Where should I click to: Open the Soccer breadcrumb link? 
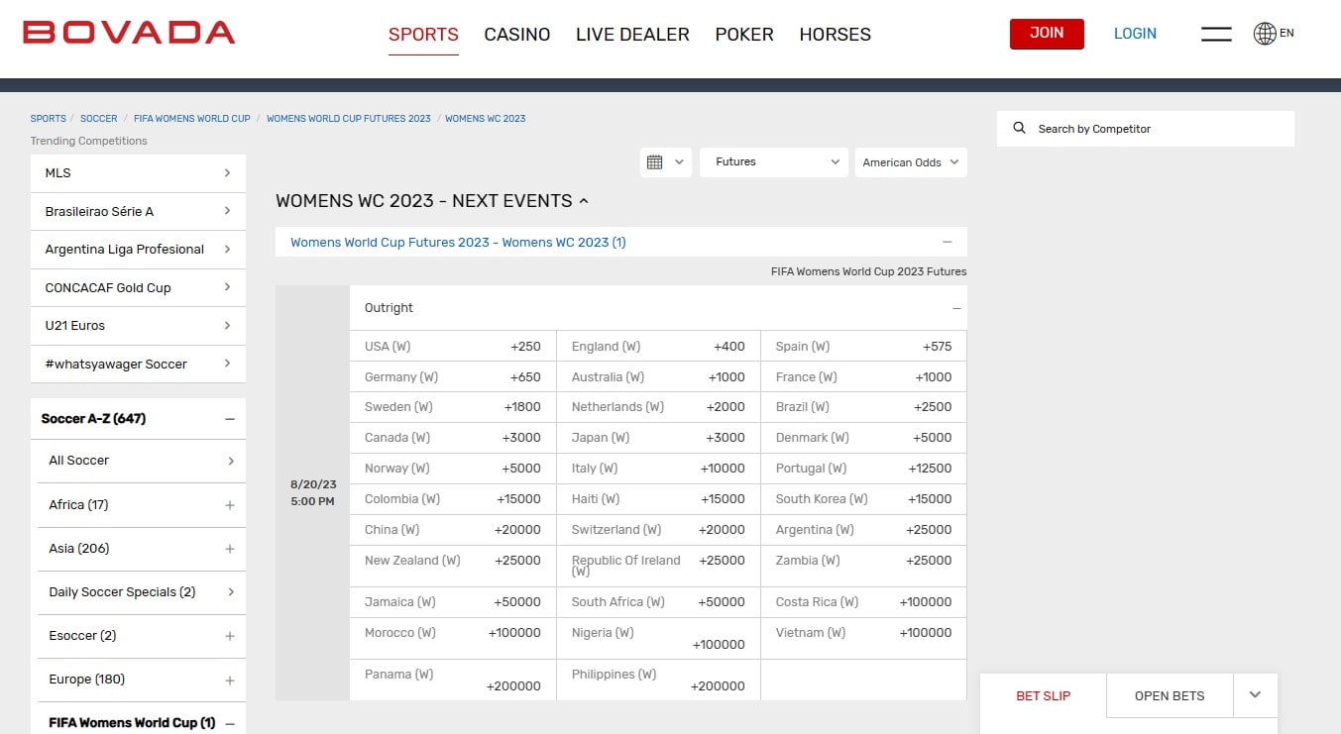point(99,118)
